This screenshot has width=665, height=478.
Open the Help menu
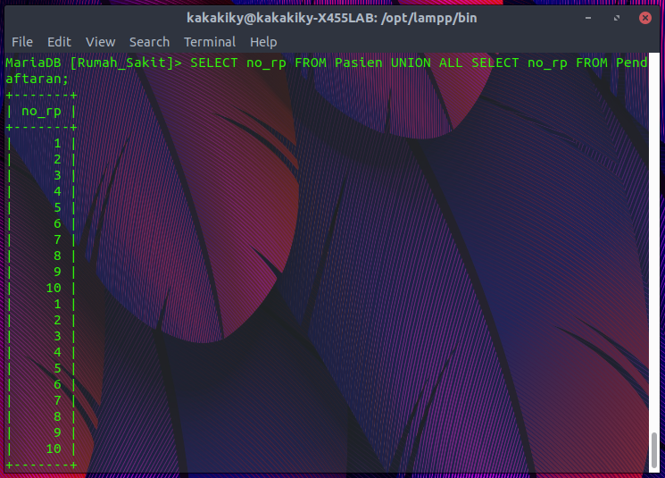point(263,42)
